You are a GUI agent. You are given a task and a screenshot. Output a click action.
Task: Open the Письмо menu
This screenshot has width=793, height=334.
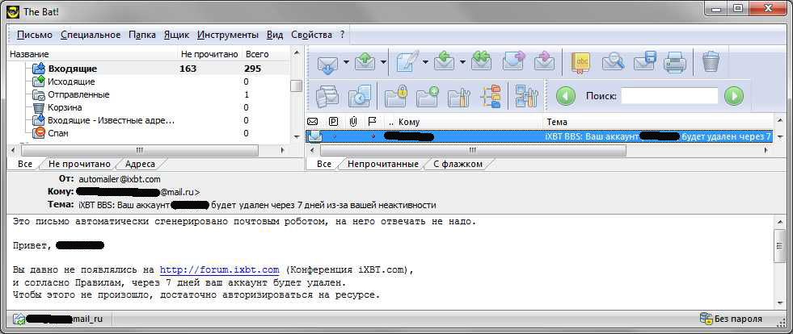click(x=35, y=35)
